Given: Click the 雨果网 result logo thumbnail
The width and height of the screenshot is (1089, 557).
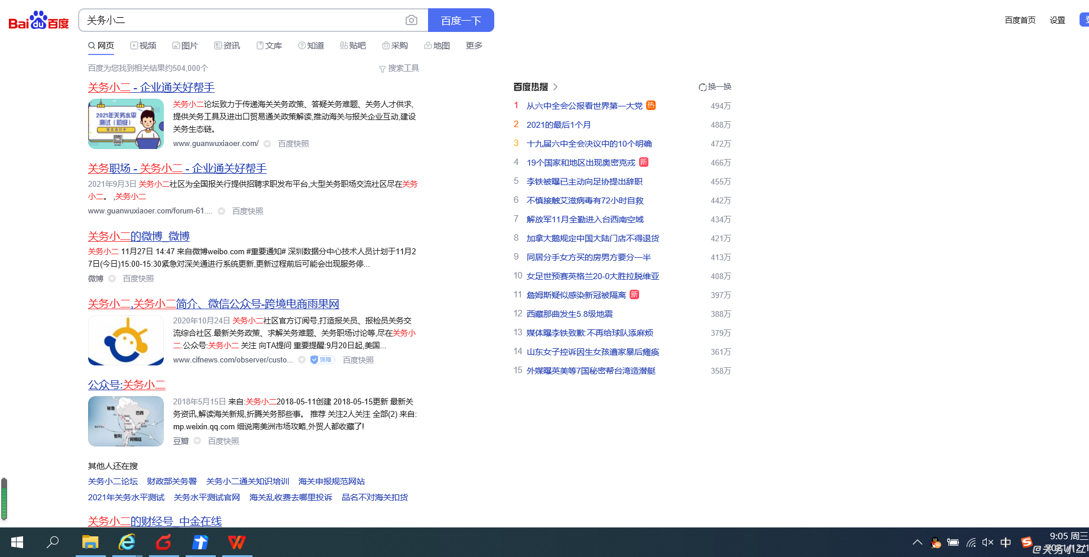Looking at the screenshot, I should click(x=126, y=340).
